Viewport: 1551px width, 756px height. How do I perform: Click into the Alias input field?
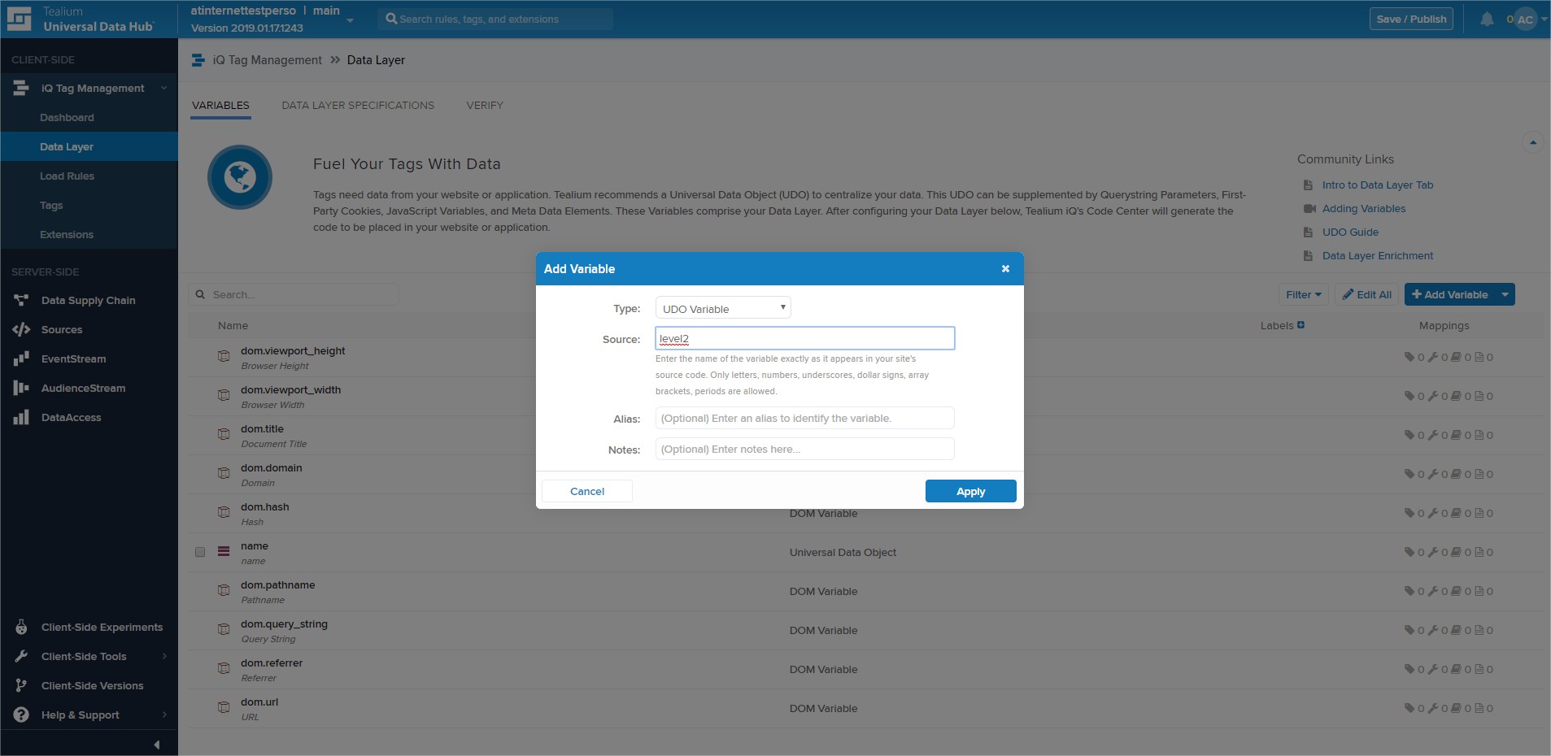804,419
